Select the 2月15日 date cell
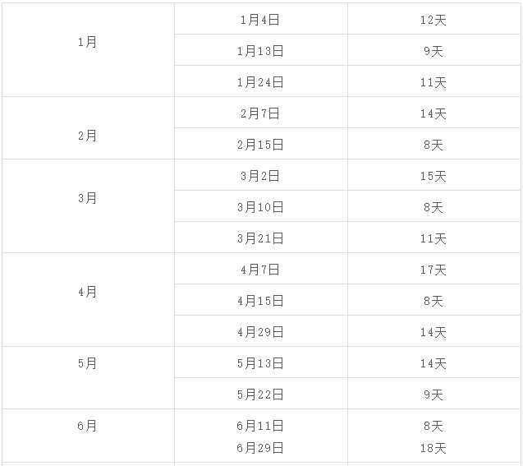 (260, 145)
